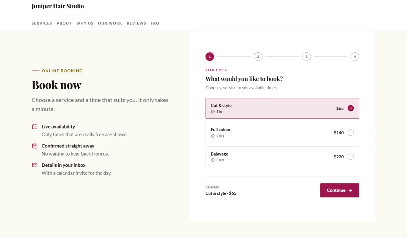The width and height of the screenshot is (407, 245).
Task: Click 'Only times that are really free are shown.'
Action: [84, 135]
